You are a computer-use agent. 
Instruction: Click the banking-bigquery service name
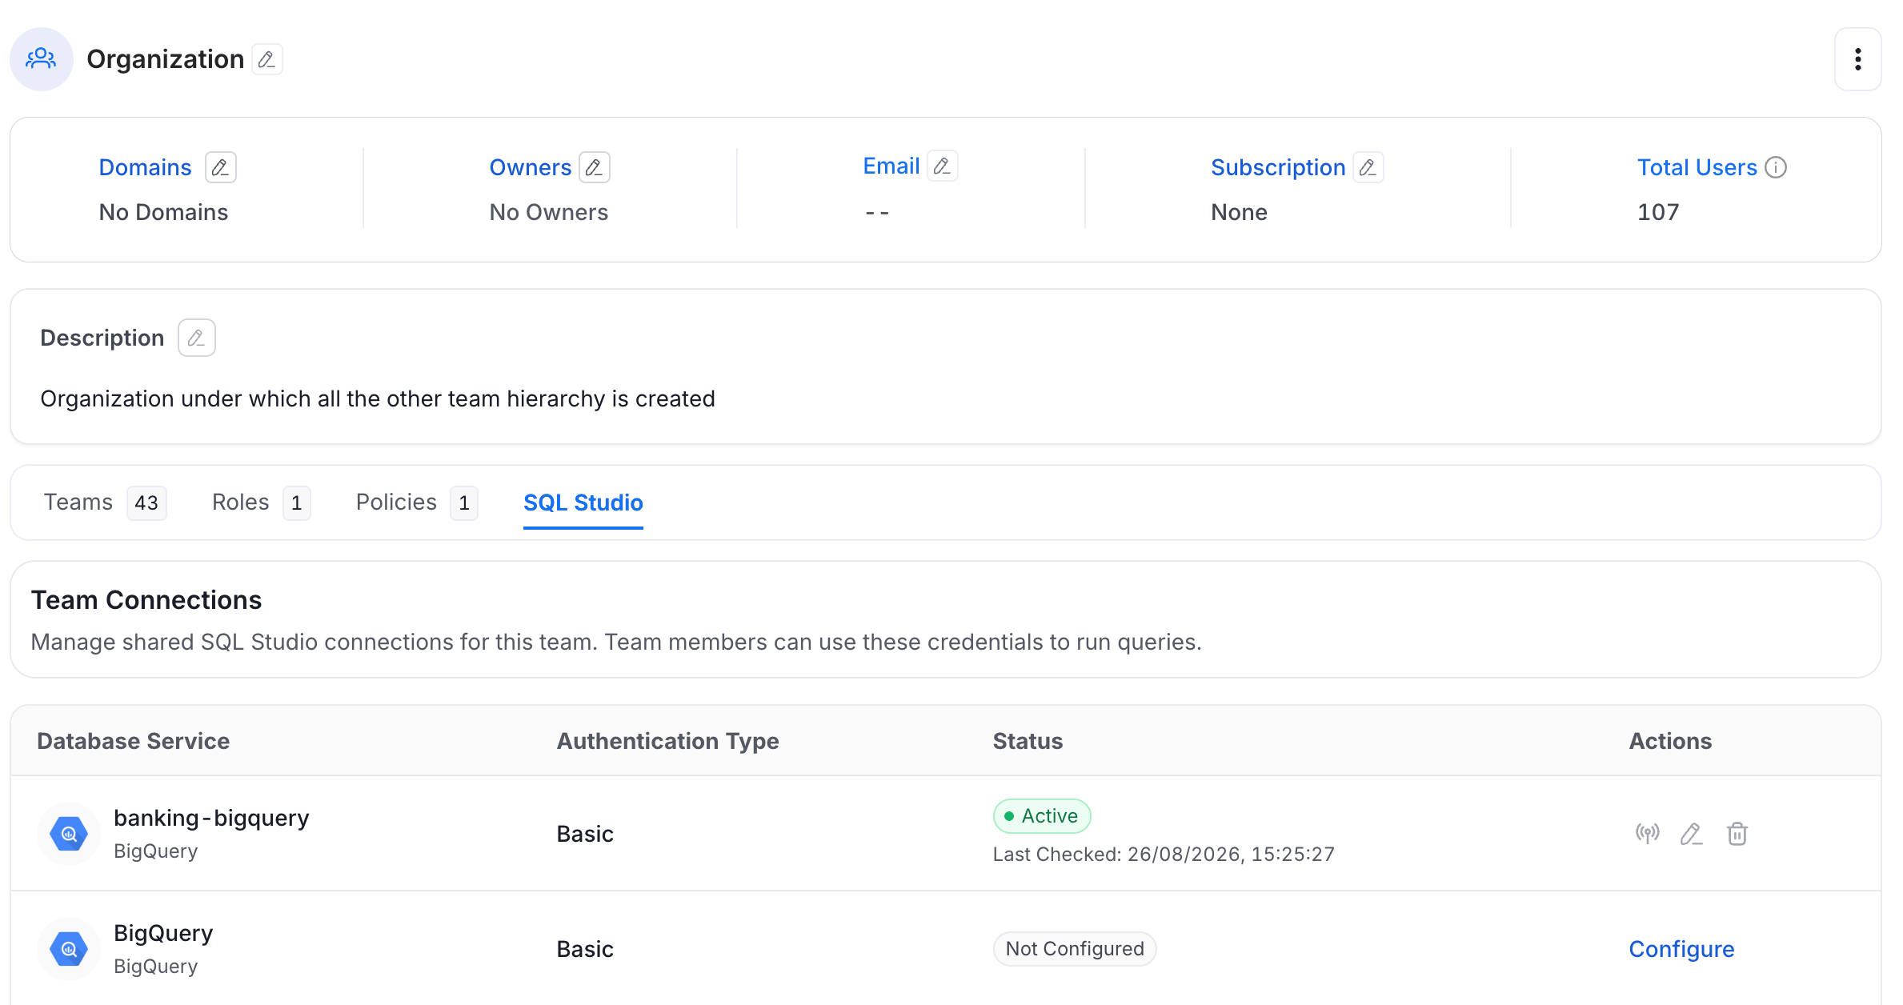tap(211, 818)
